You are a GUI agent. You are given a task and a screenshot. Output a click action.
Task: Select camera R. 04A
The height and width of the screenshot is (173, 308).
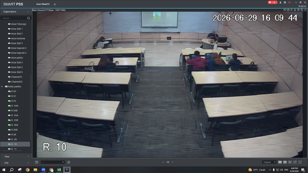[13, 106]
